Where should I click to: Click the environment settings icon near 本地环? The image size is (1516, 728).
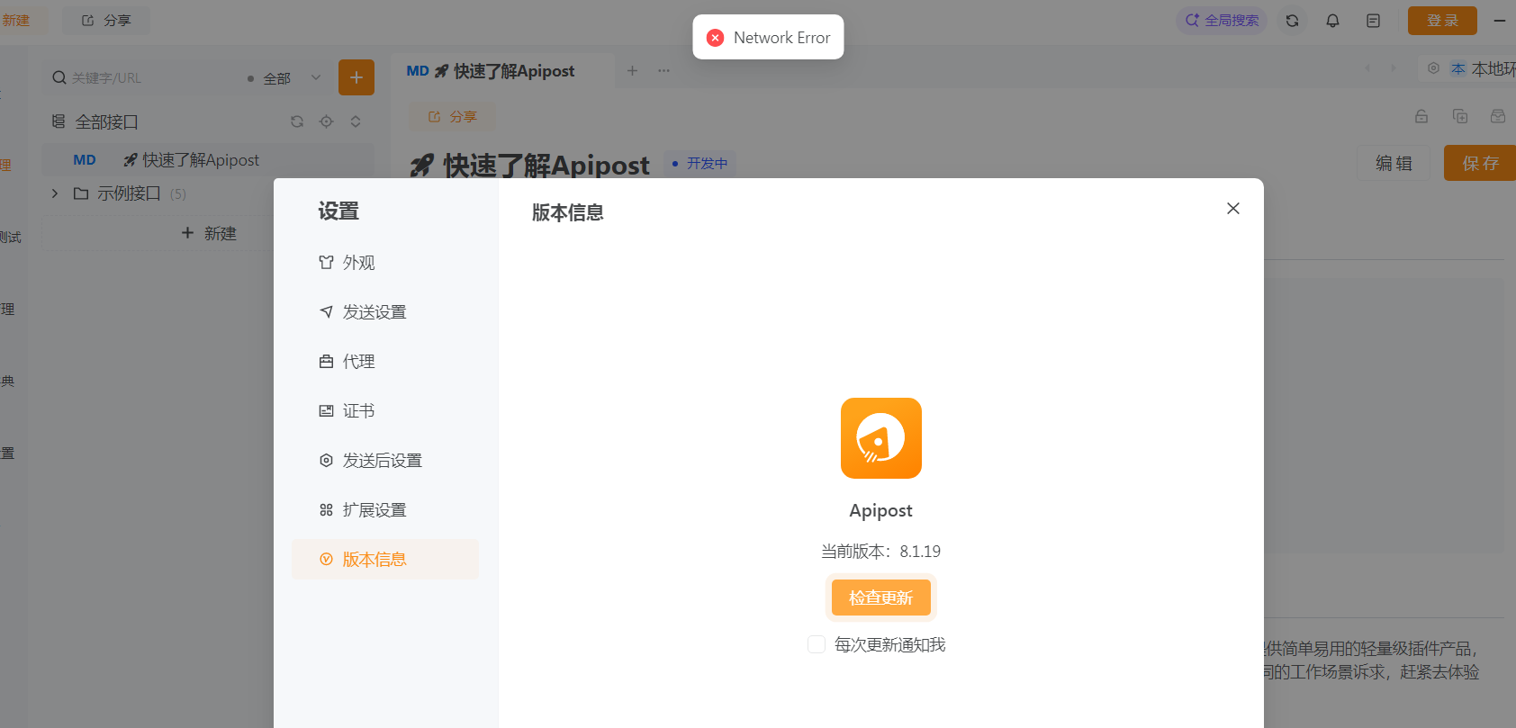[1433, 68]
